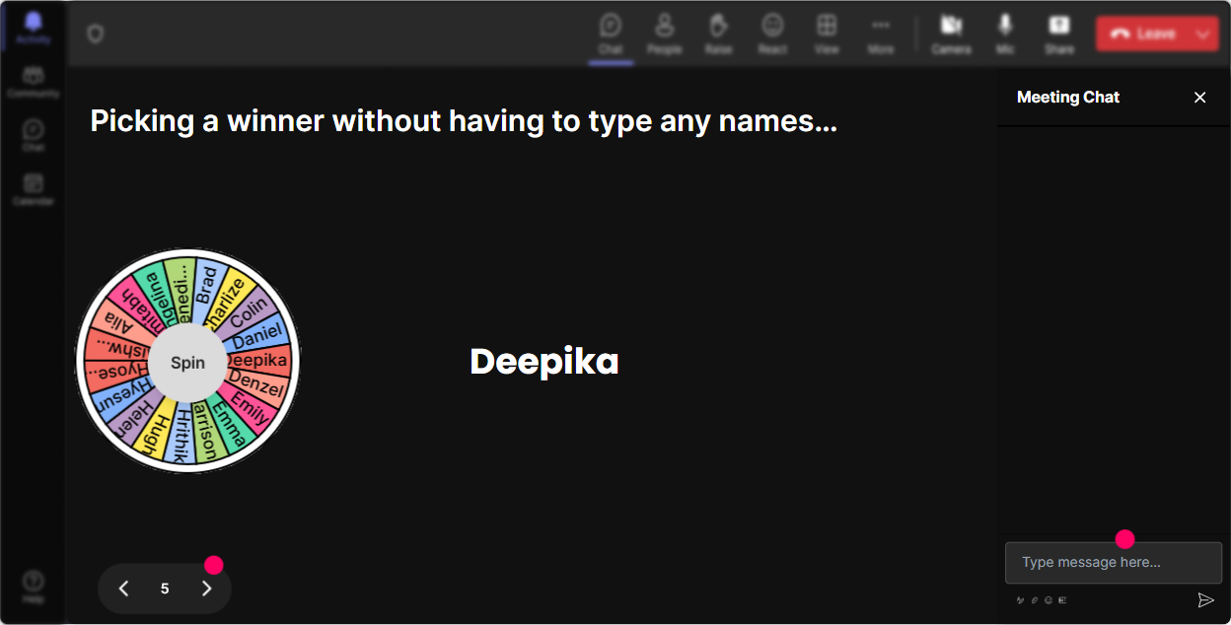Click the Picking a winner heading text

[464, 121]
